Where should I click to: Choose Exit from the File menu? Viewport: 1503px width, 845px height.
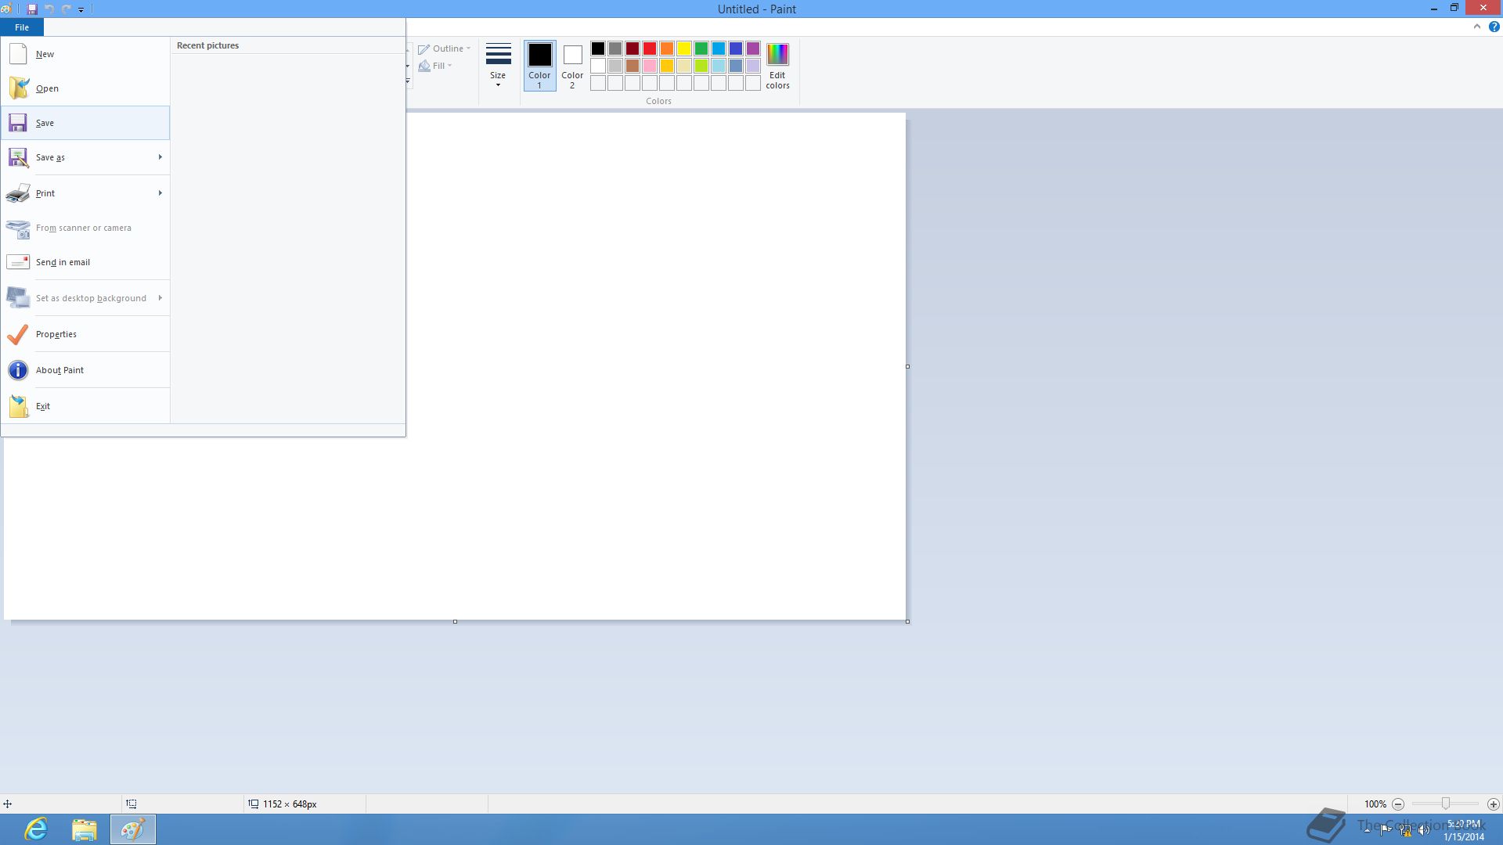(x=43, y=406)
